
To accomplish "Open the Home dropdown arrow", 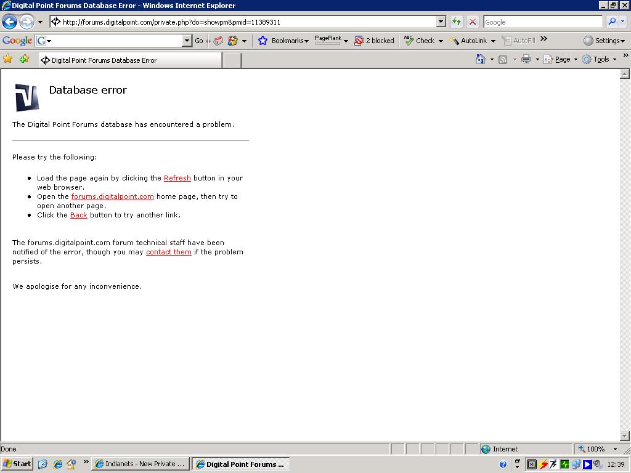I will point(492,60).
